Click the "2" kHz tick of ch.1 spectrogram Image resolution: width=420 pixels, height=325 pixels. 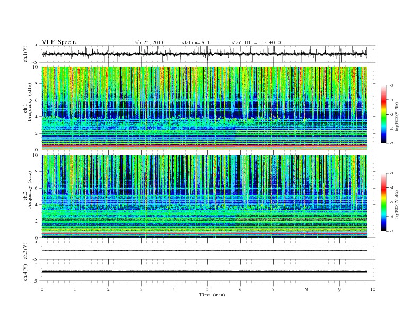click(x=37, y=133)
